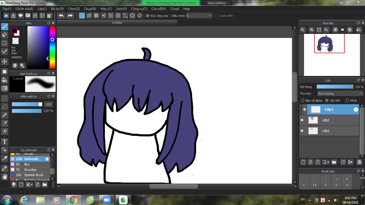Delete layer using the trash icon
The image size is (365, 205).
click(x=359, y=162)
